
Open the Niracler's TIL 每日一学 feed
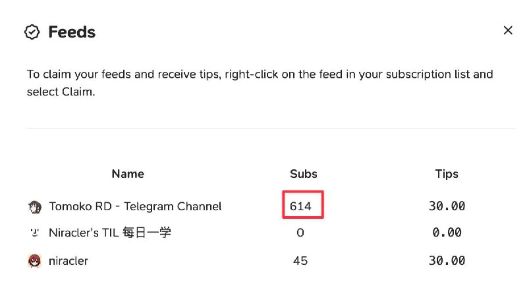(x=110, y=233)
